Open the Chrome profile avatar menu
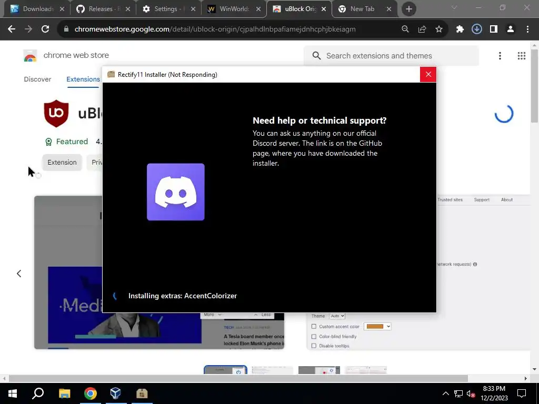 coord(511,29)
